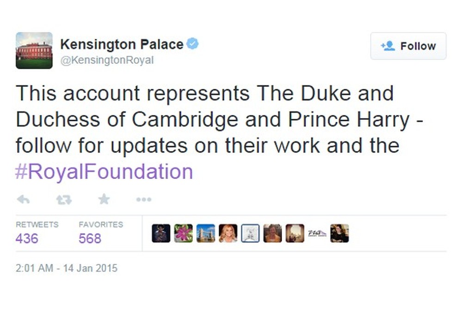Select the follow person icon on Follow button
Screen dimensions: 455x312
click(x=387, y=46)
